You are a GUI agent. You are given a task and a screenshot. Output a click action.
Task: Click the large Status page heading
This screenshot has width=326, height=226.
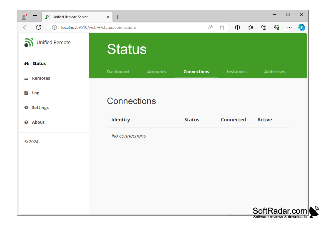tap(127, 49)
